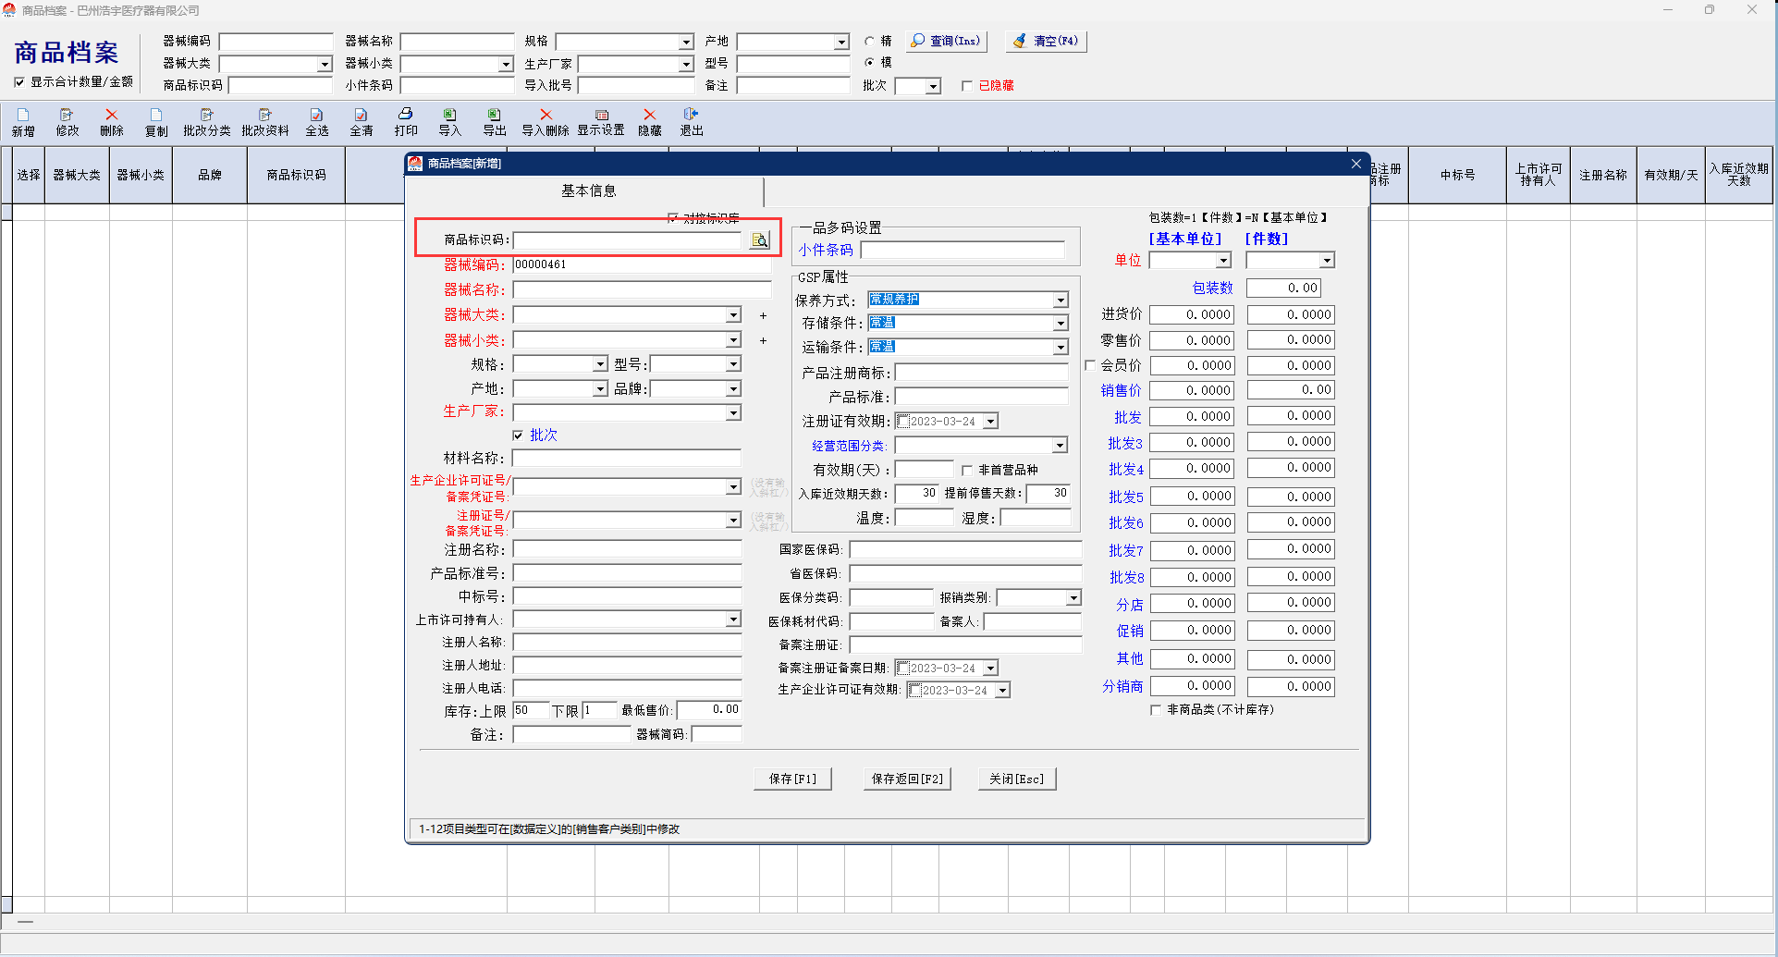The height and width of the screenshot is (957, 1778).
Task: Expand the 器械大类 dropdown in dialog
Action: coord(733,315)
